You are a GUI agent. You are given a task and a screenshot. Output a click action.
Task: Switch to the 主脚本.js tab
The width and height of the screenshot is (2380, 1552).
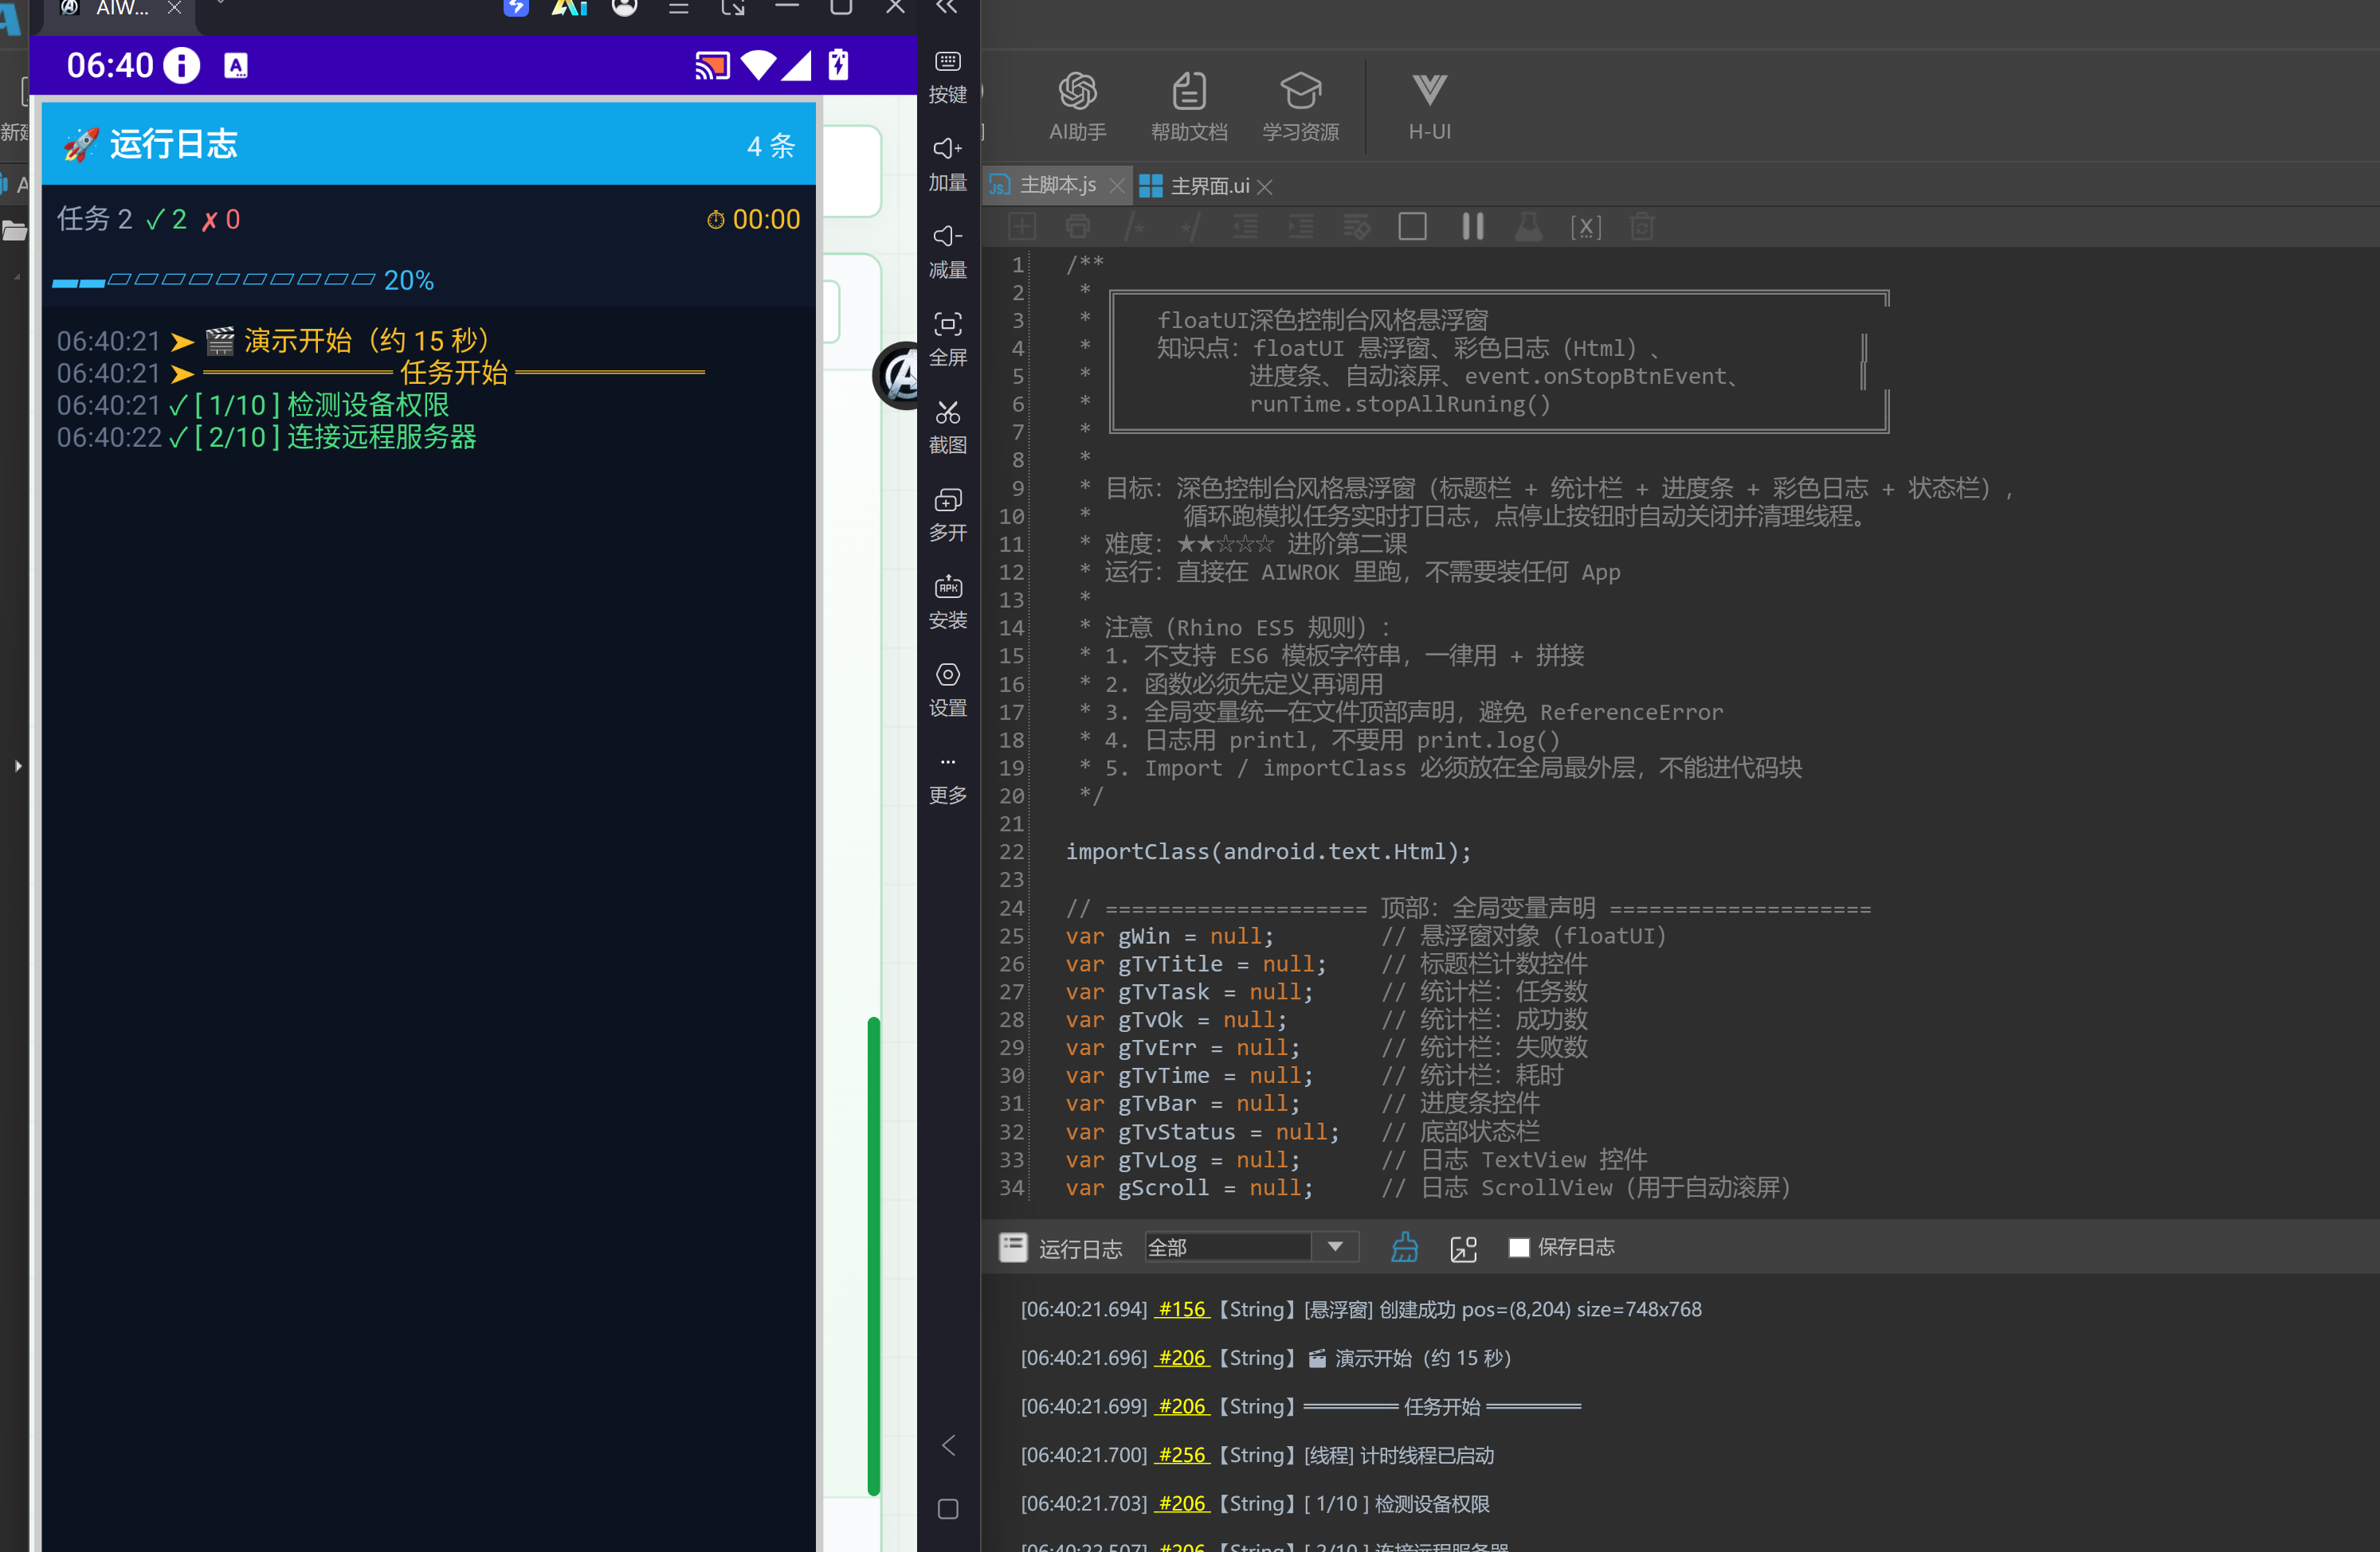pos(1057,186)
